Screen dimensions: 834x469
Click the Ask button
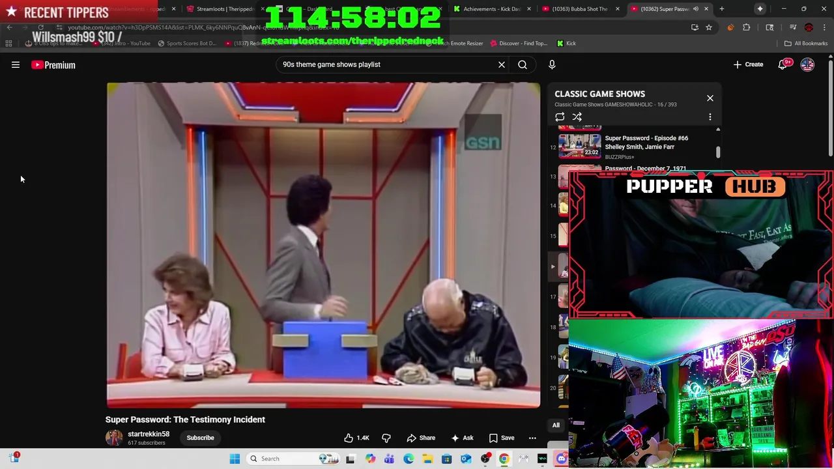click(462, 438)
